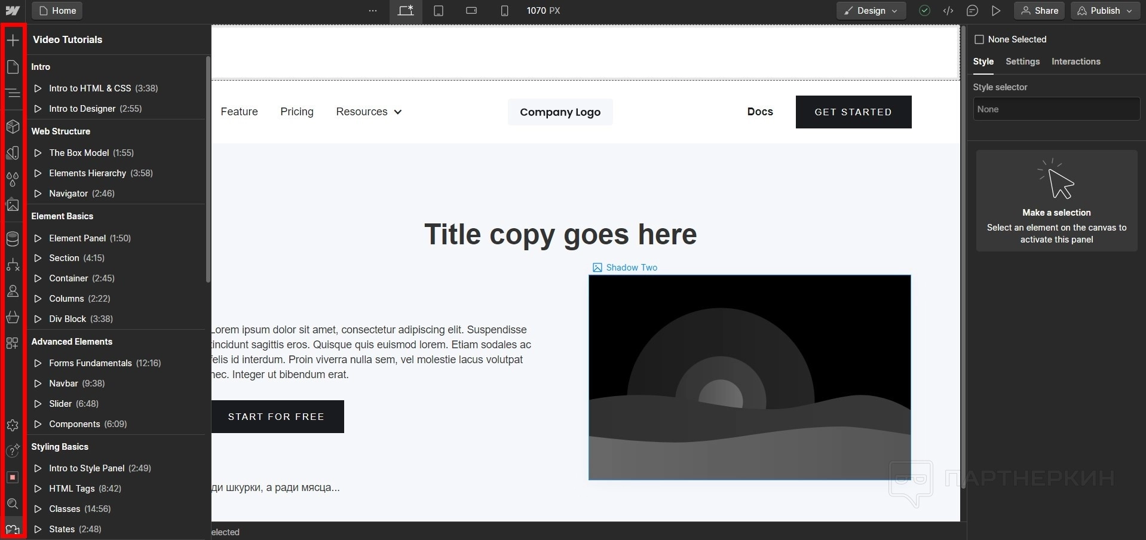Click the export code icon
1146x540 pixels.
coord(948,11)
